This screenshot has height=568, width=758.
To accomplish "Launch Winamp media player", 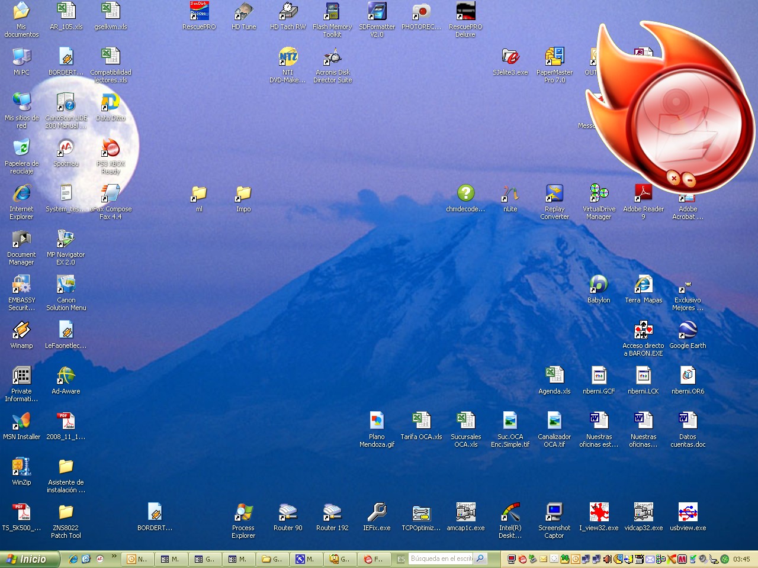I will pos(21,330).
